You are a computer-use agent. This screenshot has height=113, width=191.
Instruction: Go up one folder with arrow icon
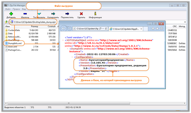tap(6, 22)
